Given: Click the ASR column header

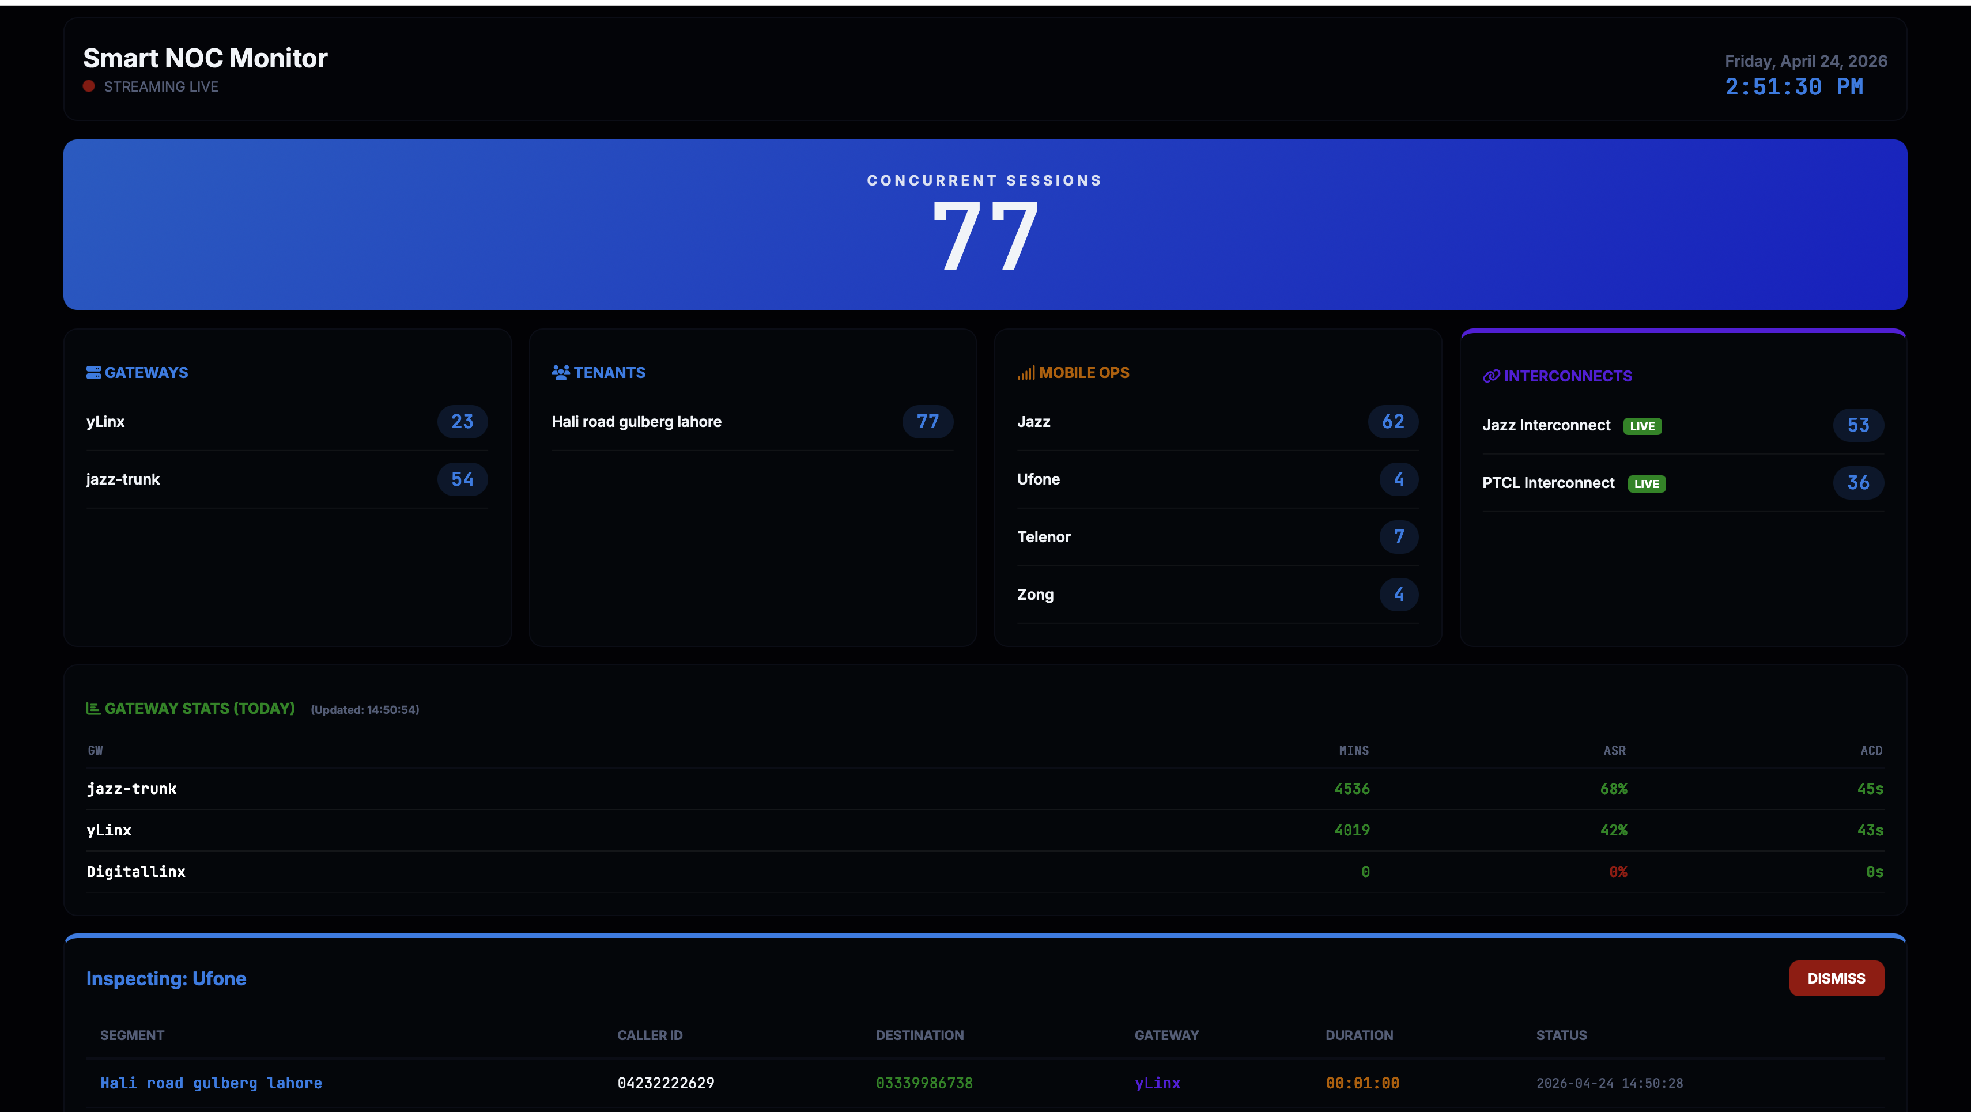Looking at the screenshot, I should [x=1614, y=750].
